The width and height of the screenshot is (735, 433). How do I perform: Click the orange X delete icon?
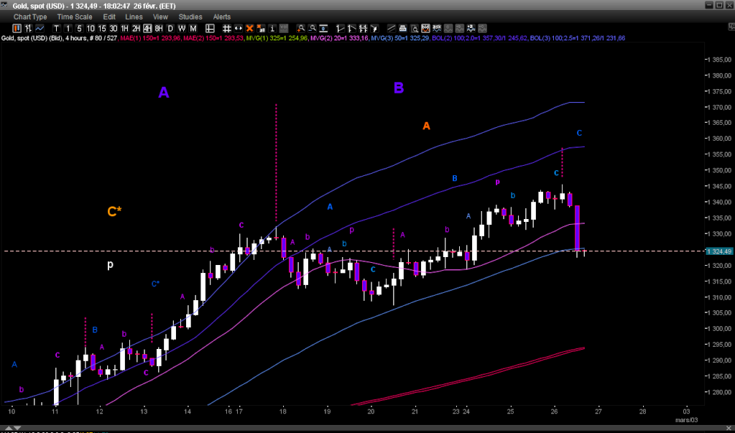click(x=249, y=28)
